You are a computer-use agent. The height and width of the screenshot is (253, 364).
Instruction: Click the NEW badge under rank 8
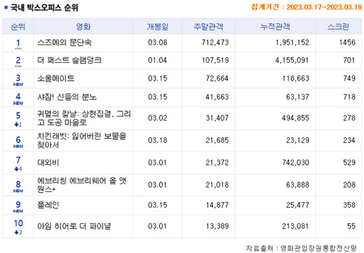tap(18, 191)
